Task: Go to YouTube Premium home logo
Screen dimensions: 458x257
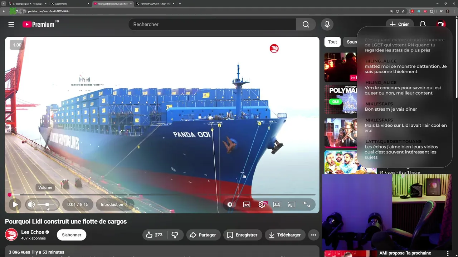Action: pyautogui.click(x=38, y=24)
